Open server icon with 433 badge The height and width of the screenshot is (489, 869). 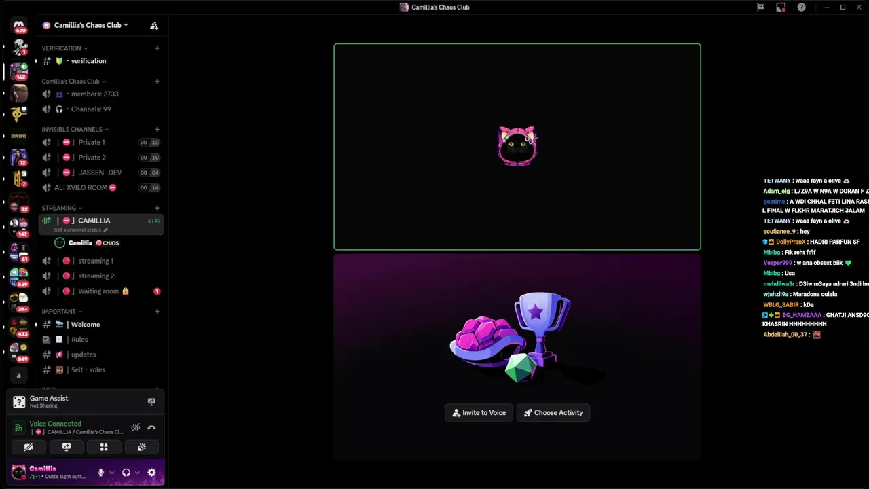19,327
